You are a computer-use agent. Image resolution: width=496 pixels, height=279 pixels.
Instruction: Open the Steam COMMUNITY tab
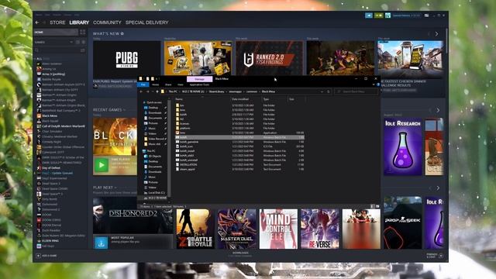(x=107, y=22)
